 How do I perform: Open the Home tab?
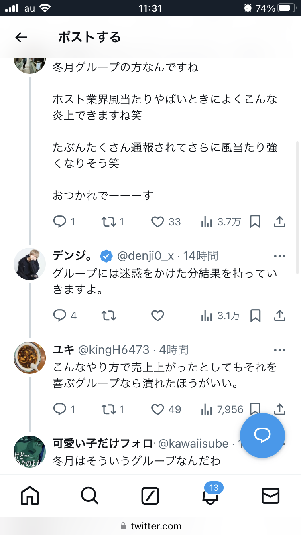[x=30, y=496]
